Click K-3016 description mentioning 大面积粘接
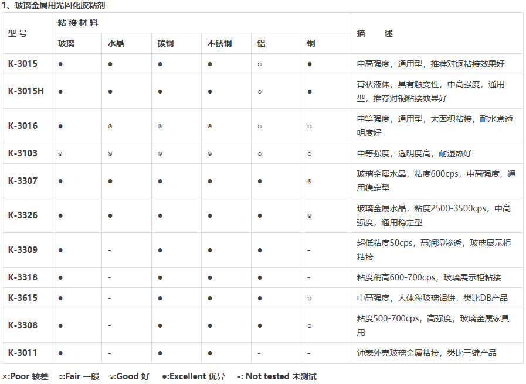The image size is (526, 384). pyautogui.click(x=435, y=125)
